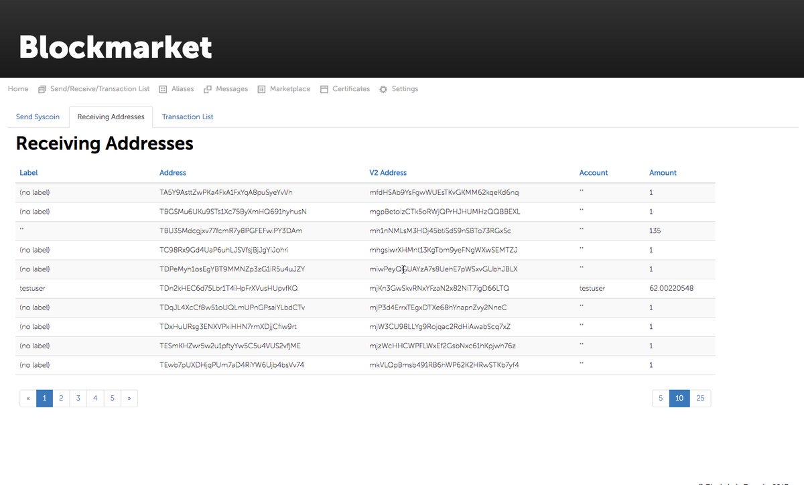The image size is (804, 485).
Task: Sort table by Label column
Action: pyautogui.click(x=29, y=173)
